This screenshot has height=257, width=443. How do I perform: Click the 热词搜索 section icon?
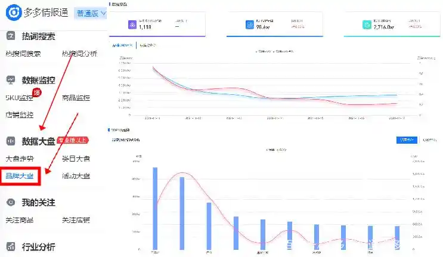(x=11, y=37)
